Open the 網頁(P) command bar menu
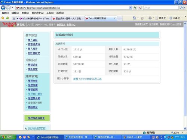The image size is (187, 140). tap(162, 18)
